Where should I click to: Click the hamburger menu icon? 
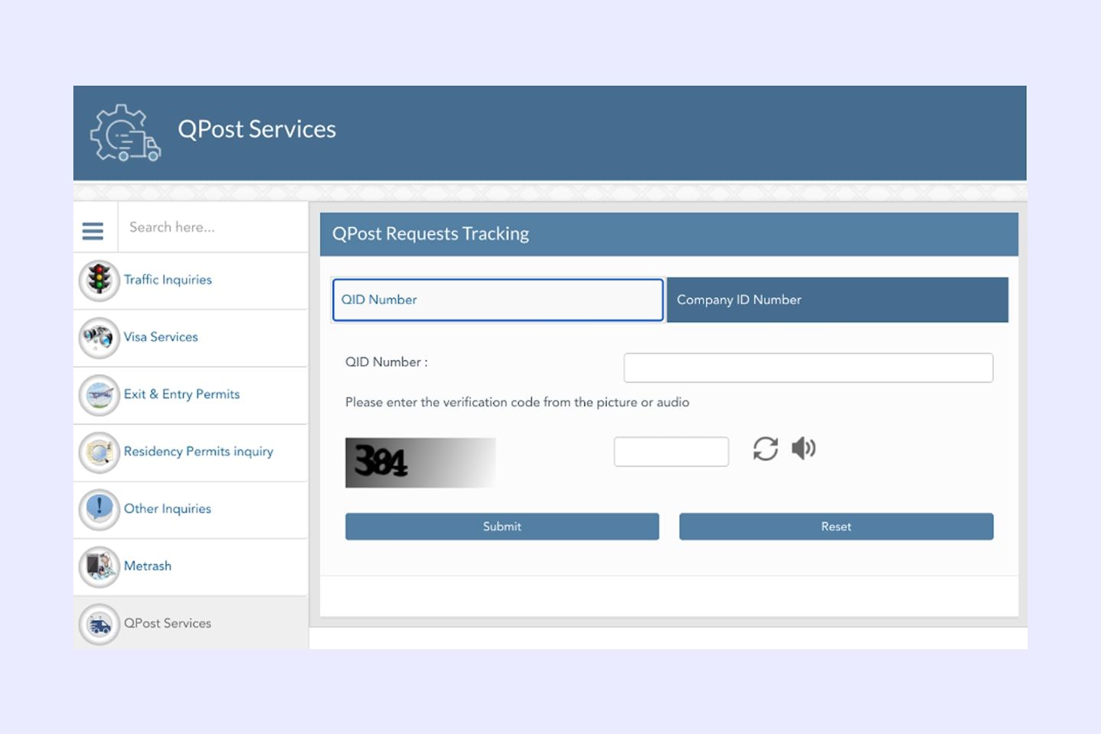pos(93,231)
